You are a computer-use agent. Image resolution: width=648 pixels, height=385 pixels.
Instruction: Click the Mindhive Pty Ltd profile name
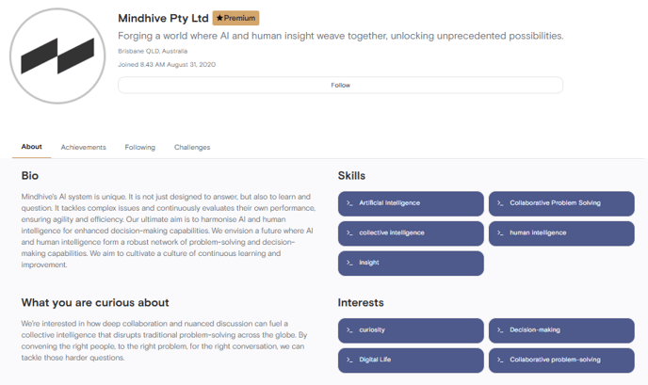point(163,18)
